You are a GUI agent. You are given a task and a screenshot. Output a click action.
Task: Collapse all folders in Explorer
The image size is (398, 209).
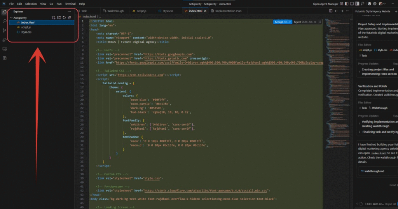pos(70,18)
